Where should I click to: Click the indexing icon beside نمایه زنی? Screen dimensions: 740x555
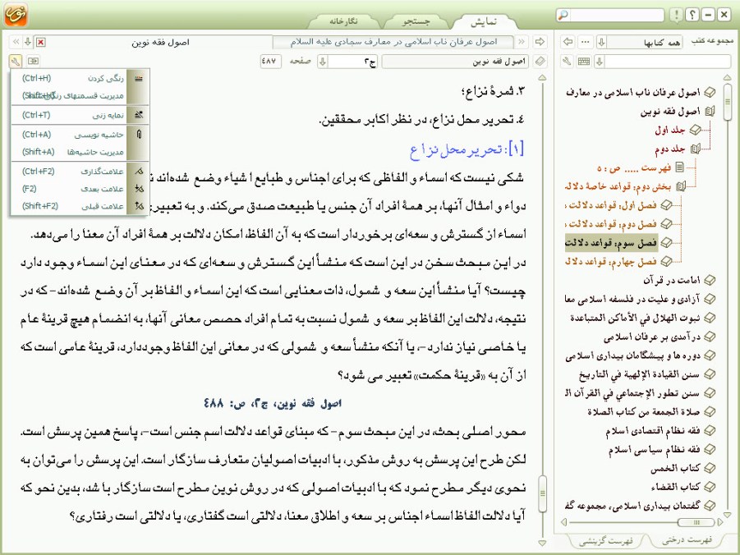pos(138,115)
